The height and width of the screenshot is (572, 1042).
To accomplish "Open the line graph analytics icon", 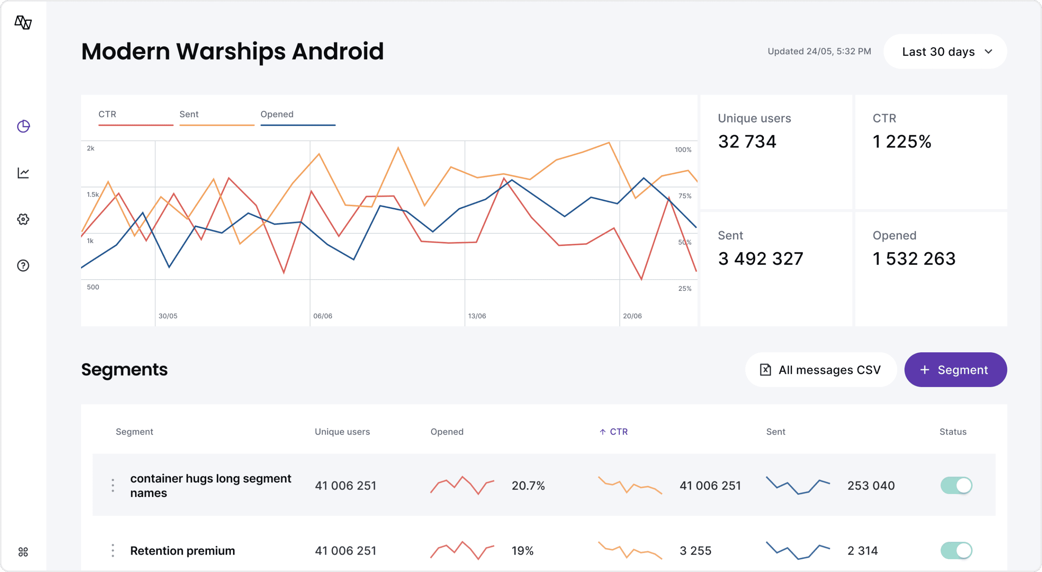I will [x=23, y=173].
